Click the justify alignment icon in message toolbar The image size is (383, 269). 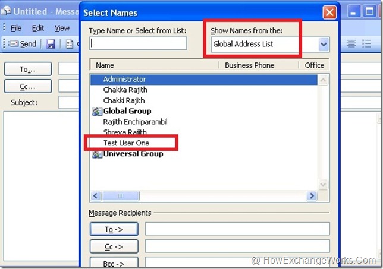click(x=351, y=44)
